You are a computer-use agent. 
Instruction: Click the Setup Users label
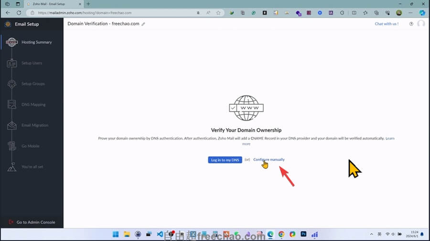click(x=32, y=63)
